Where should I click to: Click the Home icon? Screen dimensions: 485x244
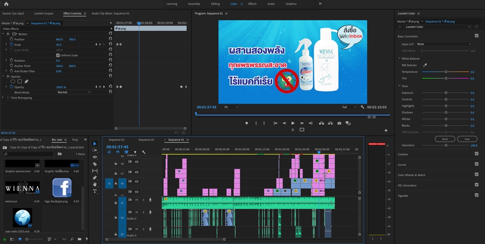(6, 4)
